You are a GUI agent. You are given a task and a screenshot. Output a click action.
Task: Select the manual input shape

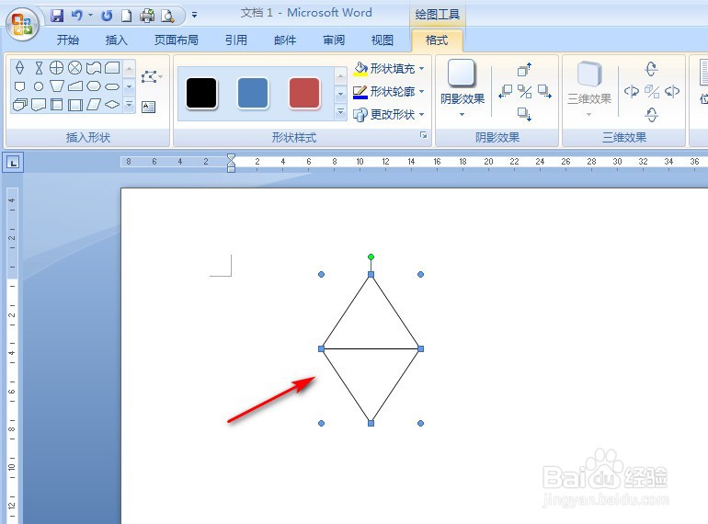[x=75, y=85]
